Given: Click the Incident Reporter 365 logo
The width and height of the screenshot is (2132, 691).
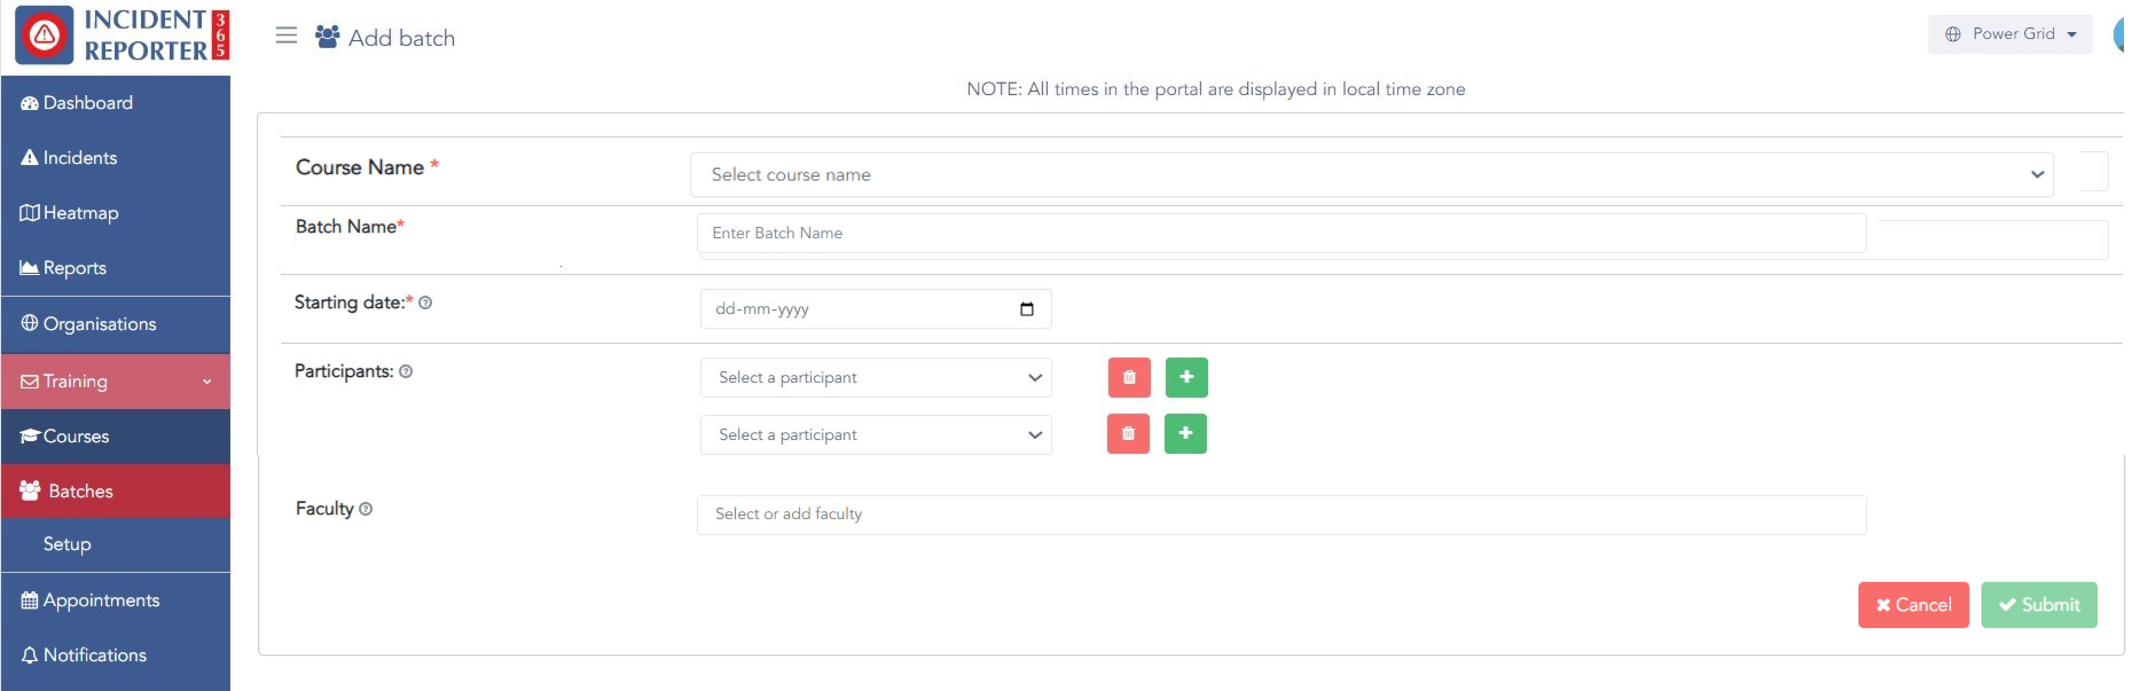Looking at the screenshot, I should (x=122, y=36).
